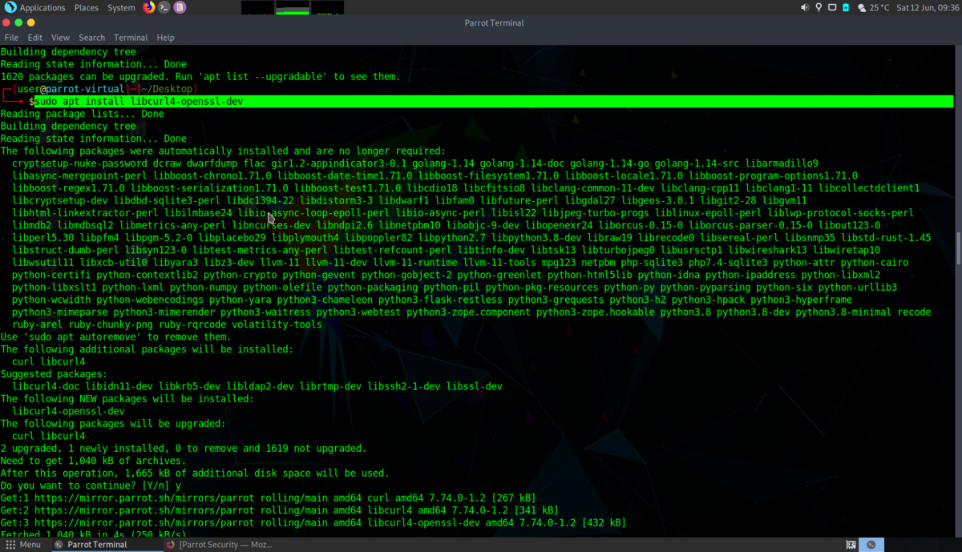Open the Search menu
962x552 pixels.
[91, 38]
